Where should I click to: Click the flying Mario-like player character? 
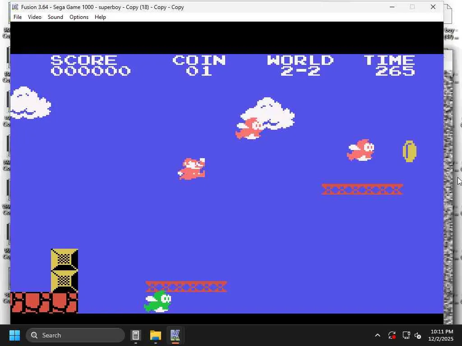pyautogui.click(x=191, y=169)
